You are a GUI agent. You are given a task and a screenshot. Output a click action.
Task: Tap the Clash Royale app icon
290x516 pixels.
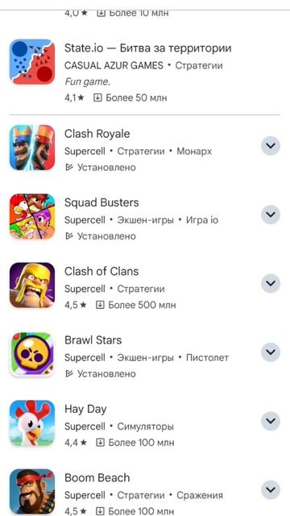click(32, 148)
